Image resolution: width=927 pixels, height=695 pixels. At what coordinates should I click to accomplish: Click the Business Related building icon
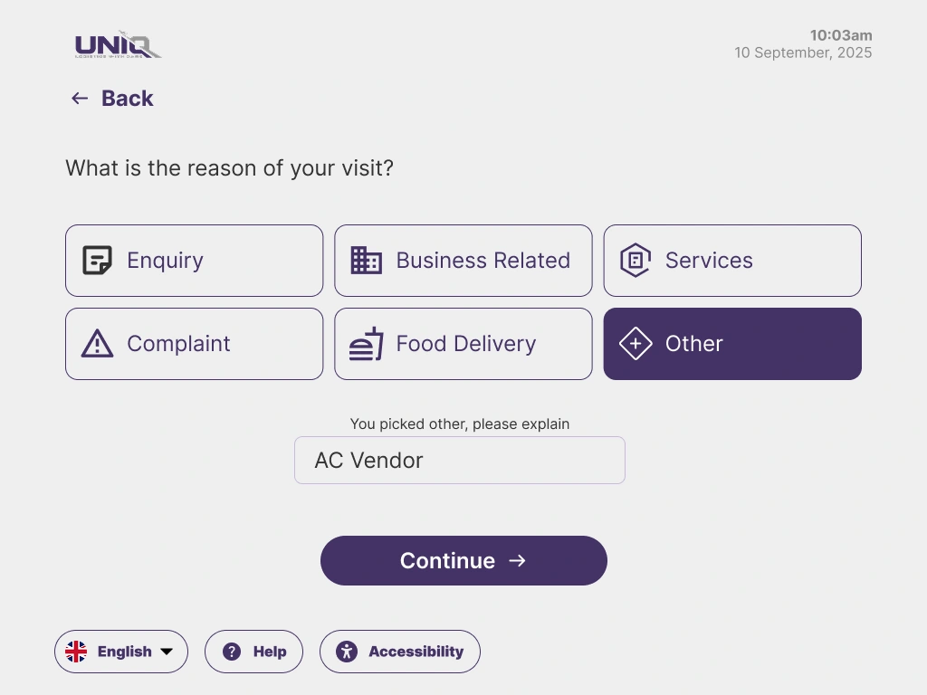(x=366, y=261)
